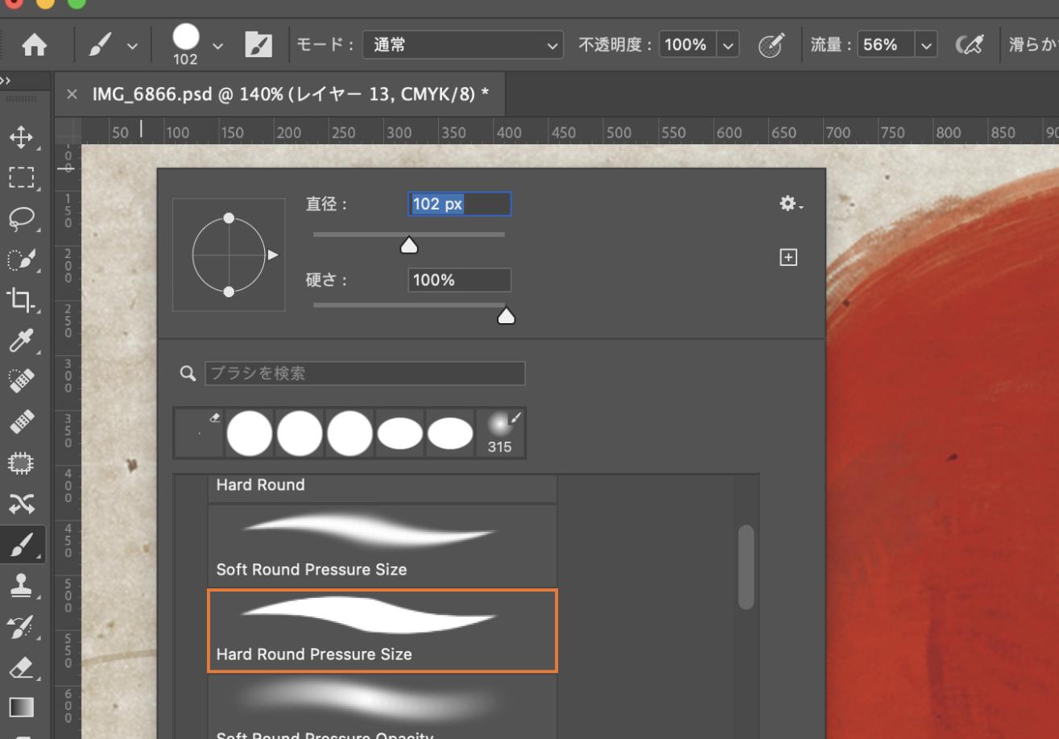Click the 硬さ hardness slider handle

point(506,315)
